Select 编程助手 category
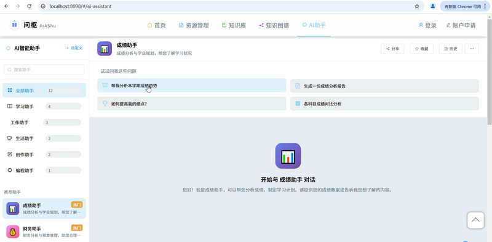The width and height of the screenshot is (492, 242). pos(44,171)
